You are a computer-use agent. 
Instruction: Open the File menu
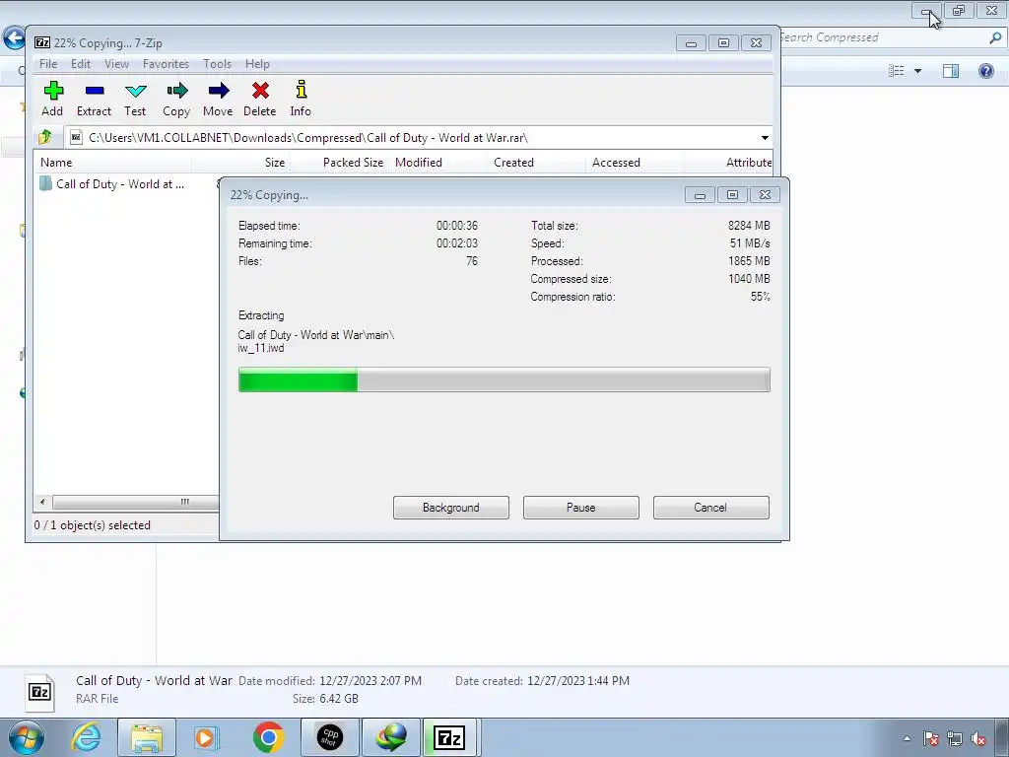(x=48, y=64)
